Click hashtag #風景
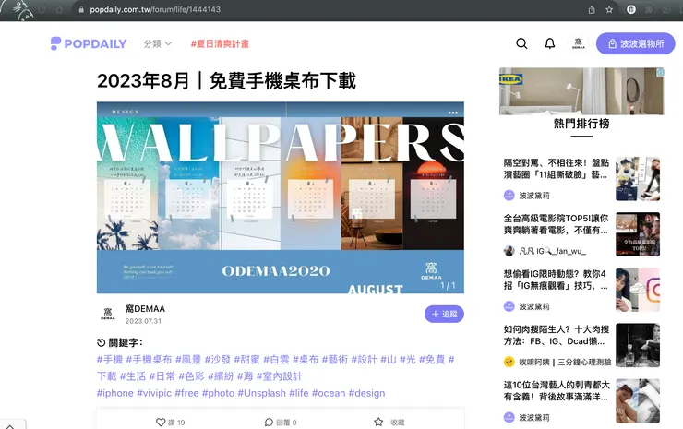The image size is (683, 429). (x=188, y=359)
